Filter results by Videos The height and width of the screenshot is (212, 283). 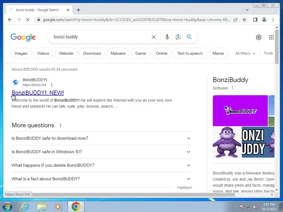click(43, 53)
